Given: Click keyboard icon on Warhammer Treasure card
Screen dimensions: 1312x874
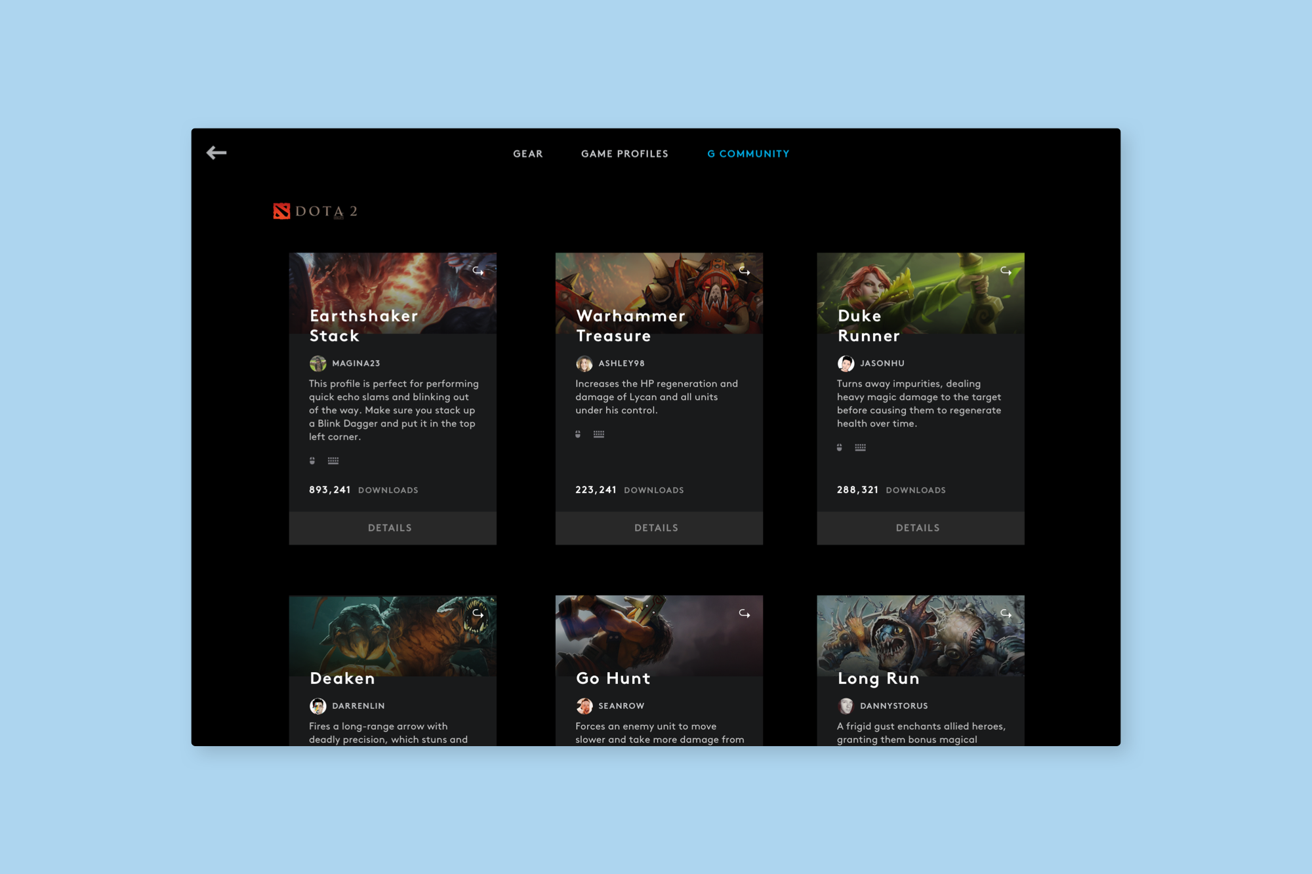Looking at the screenshot, I should coord(599,434).
